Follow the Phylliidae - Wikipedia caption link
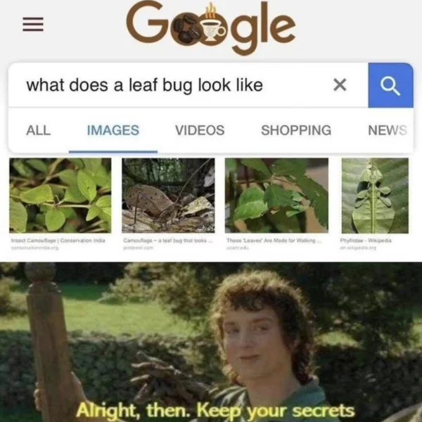Image resolution: width=422 pixels, height=422 pixels. pyautogui.click(x=366, y=241)
